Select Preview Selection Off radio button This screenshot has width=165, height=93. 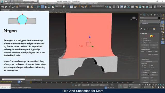(141, 51)
